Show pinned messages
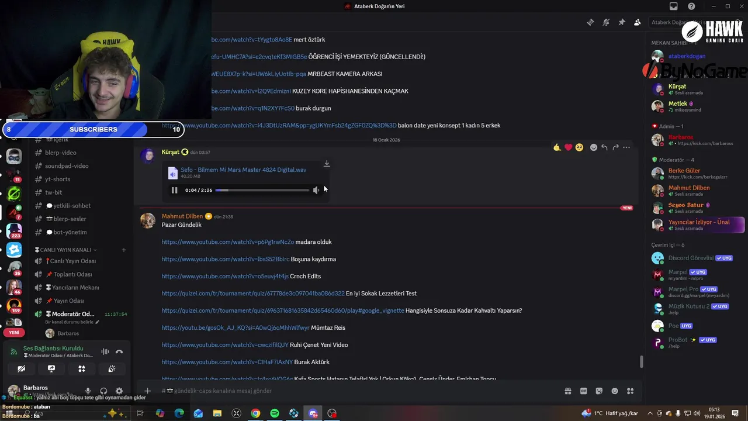Viewport: 748px width, 421px height. (622, 22)
